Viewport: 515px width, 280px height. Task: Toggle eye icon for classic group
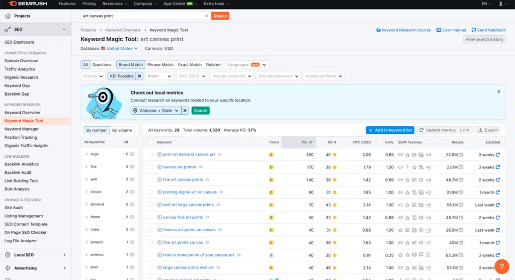(x=132, y=192)
